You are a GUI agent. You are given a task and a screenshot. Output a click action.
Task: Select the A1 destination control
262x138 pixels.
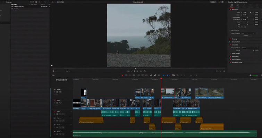(54, 111)
